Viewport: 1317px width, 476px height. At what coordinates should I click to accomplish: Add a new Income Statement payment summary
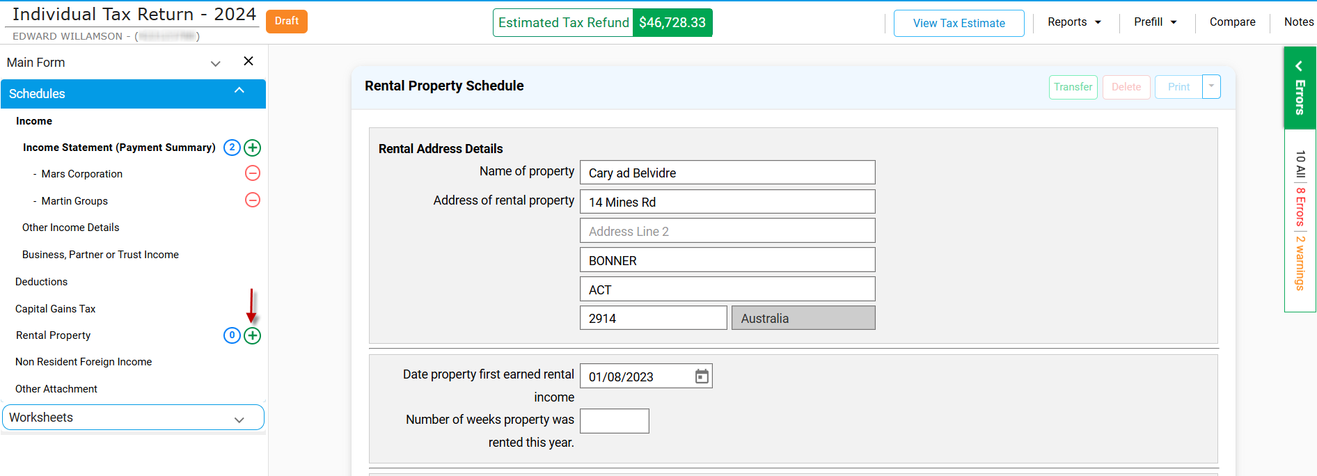(253, 148)
